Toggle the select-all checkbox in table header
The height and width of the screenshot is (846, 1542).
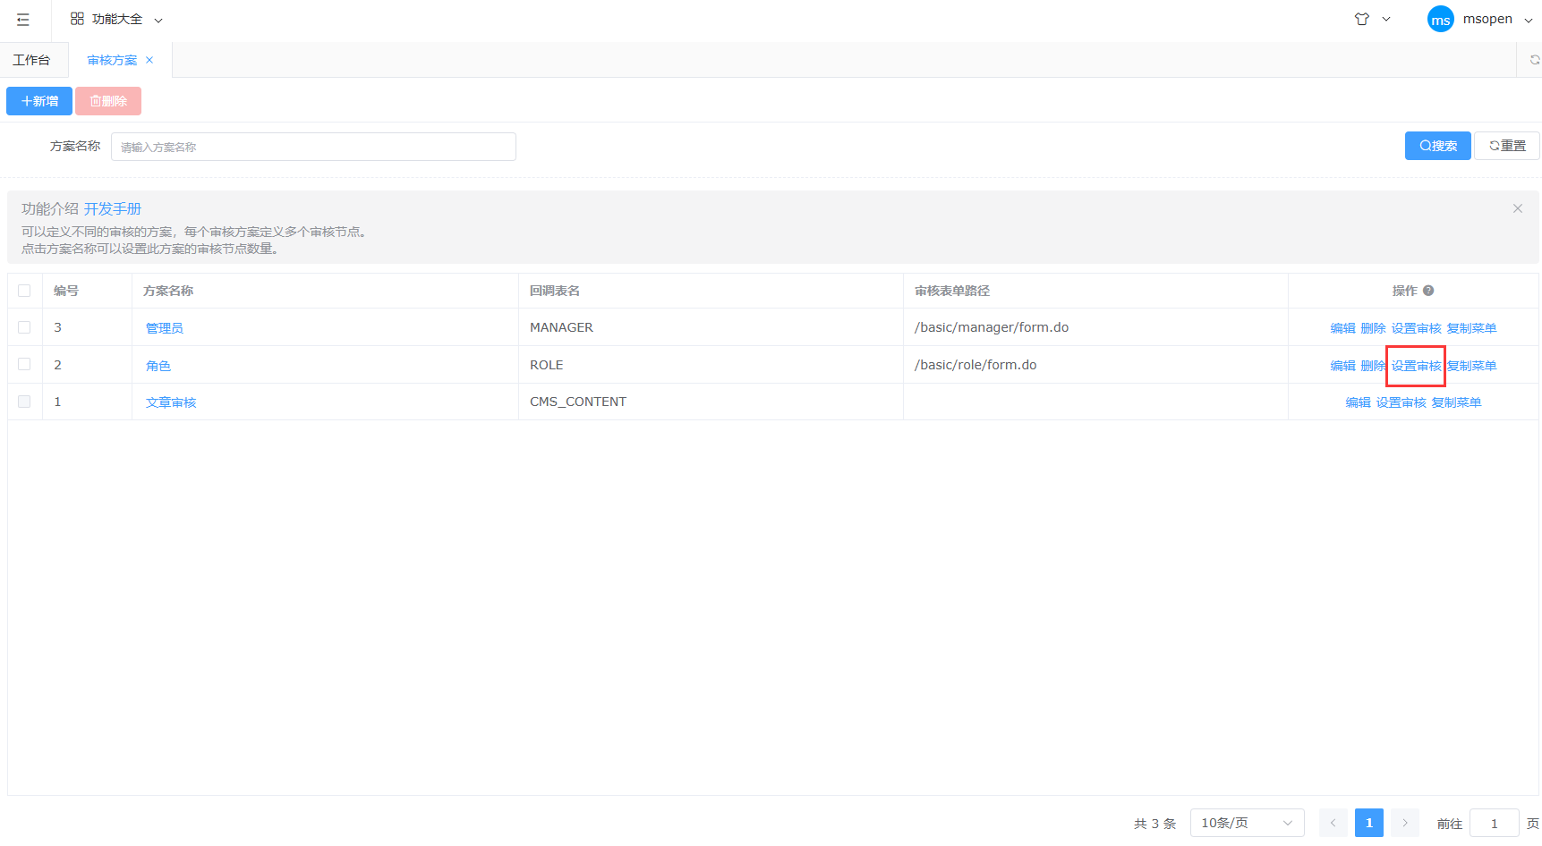click(24, 291)
